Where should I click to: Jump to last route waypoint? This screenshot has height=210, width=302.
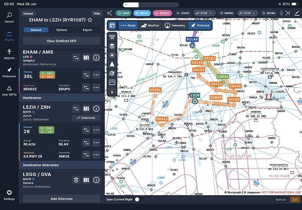(x=288, y=13)
